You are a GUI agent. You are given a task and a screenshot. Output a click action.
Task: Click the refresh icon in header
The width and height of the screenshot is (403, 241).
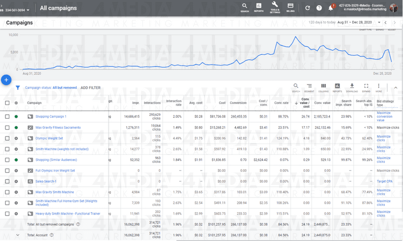[x=307, y=8]
